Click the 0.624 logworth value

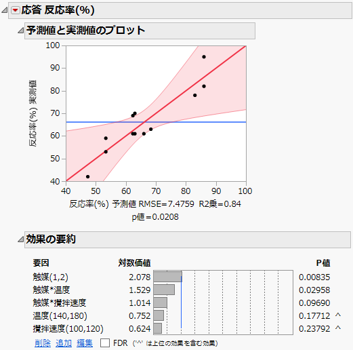point(140,328)
